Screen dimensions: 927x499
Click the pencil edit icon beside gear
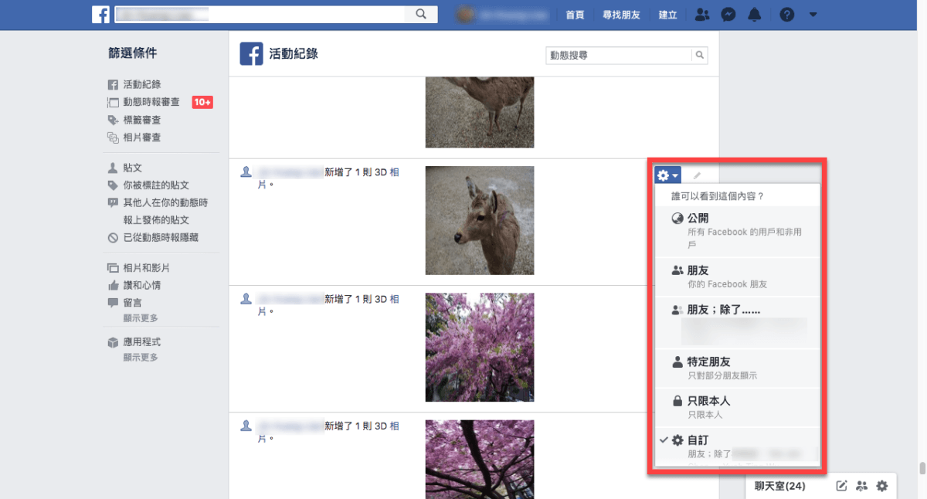697,176
